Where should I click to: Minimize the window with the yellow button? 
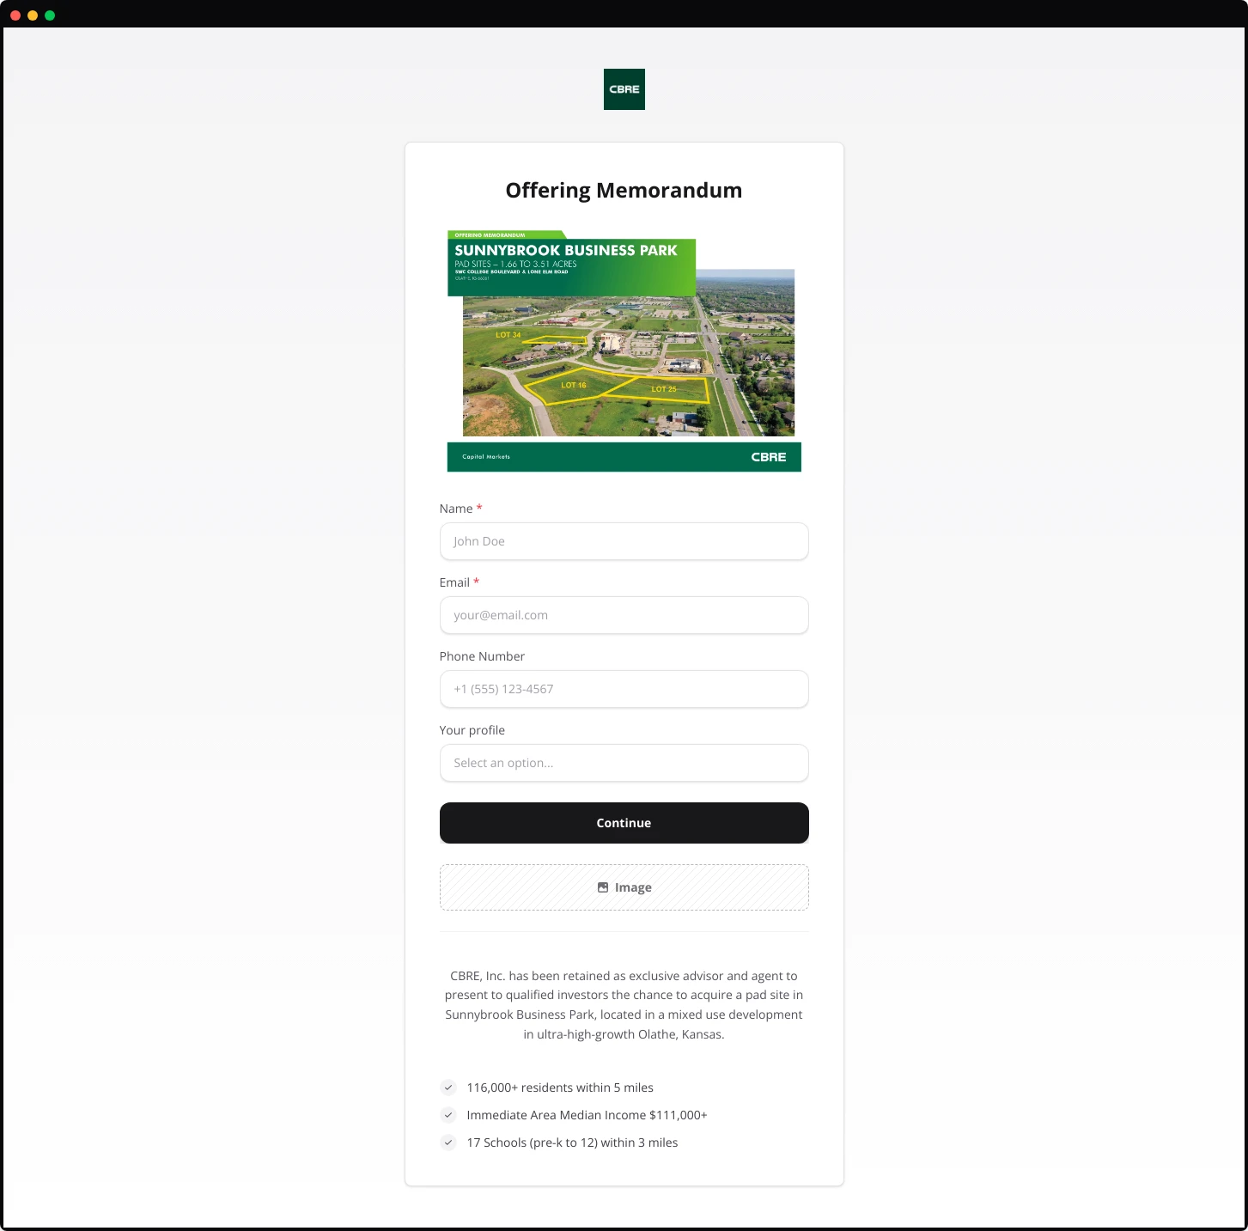[x=33, y=15]
